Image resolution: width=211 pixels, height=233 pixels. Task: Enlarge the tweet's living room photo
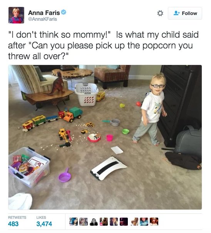point(105,137)
